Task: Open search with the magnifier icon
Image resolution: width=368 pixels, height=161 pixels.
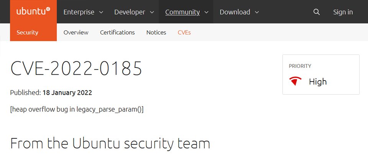Action: pos(316,12)
